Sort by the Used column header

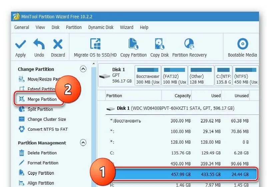[206, 96]
